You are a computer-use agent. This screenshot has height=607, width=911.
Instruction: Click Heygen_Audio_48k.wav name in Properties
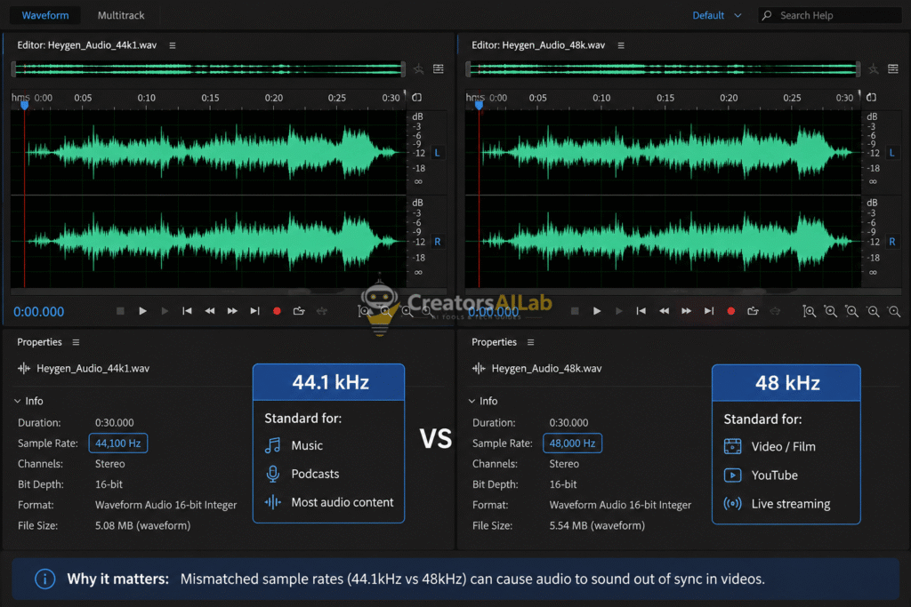click(547, 369)
